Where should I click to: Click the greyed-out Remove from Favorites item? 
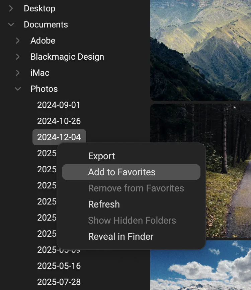(136, 188)
